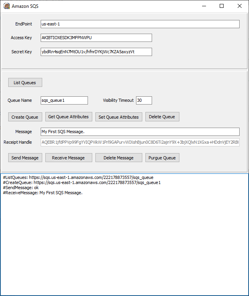Image resolution: width=249 pixels, height=296 pixels.
Task: Click the List Queues button
Action: point(25,83)
